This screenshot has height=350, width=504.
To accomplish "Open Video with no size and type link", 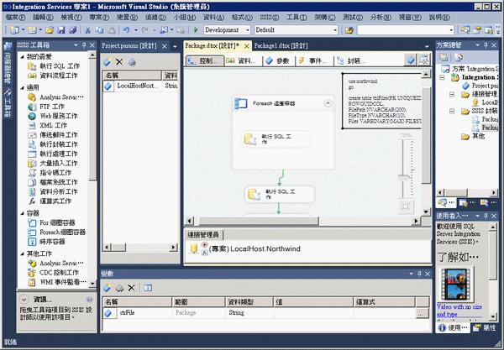I will tap(459, 311).
